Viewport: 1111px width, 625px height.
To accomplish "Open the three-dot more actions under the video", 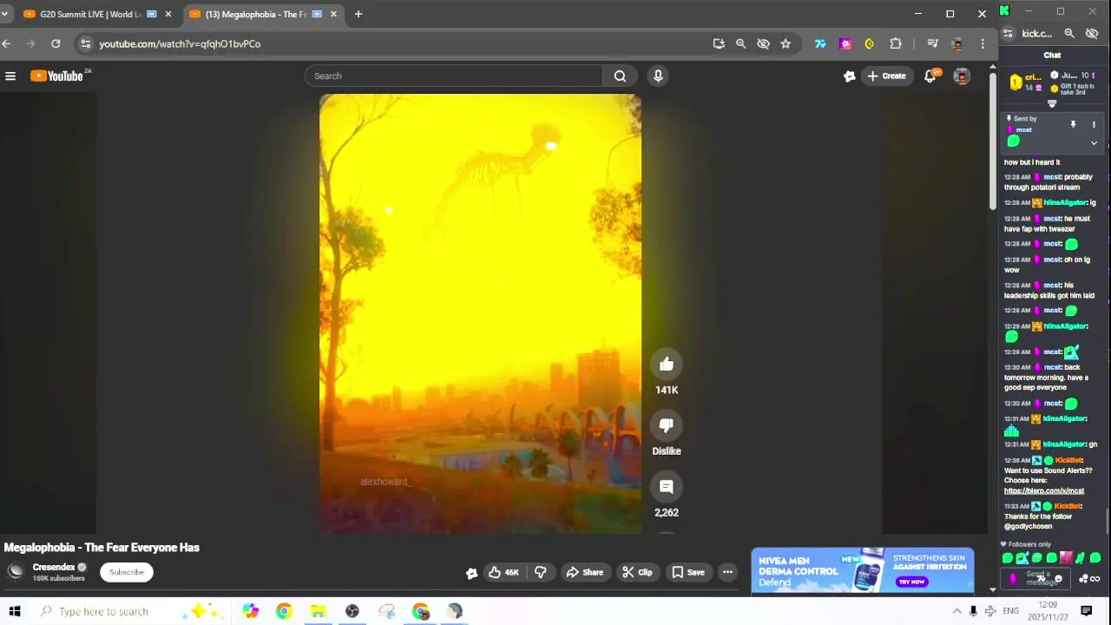I will 727,572.
